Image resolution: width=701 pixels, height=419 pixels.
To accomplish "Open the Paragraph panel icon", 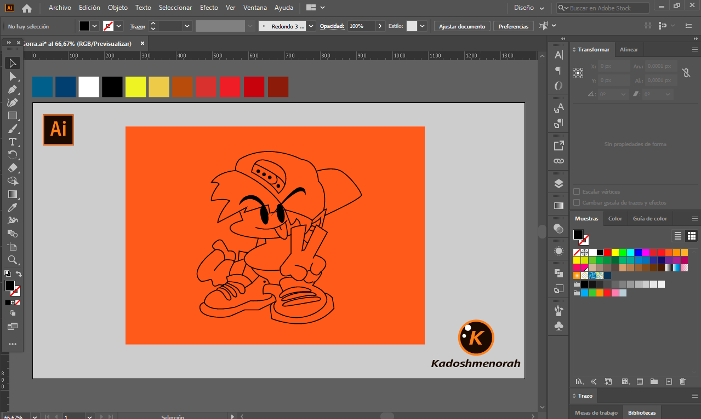I will 558,70.
